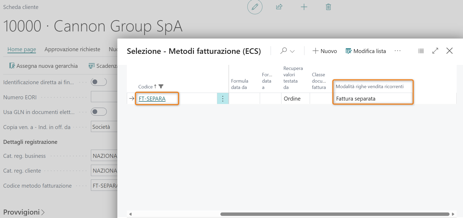463x218 pixels.
Task: Expand dialog with diagonal arrows icon
Action: tap(435, 51)
